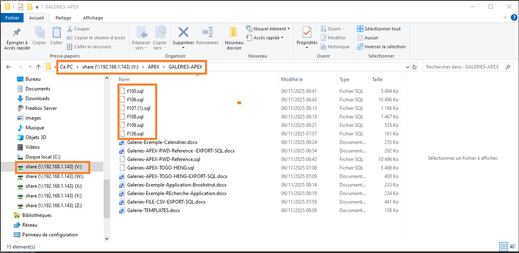Select file f100.sql in the list
The image size is (519, 253).
135,91
